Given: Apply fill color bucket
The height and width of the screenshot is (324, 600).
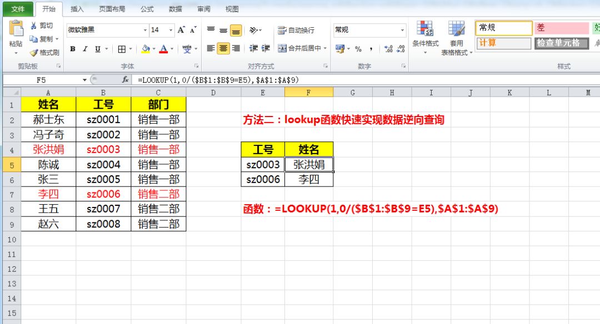Looking at the screenshot, I should [146, 49].
